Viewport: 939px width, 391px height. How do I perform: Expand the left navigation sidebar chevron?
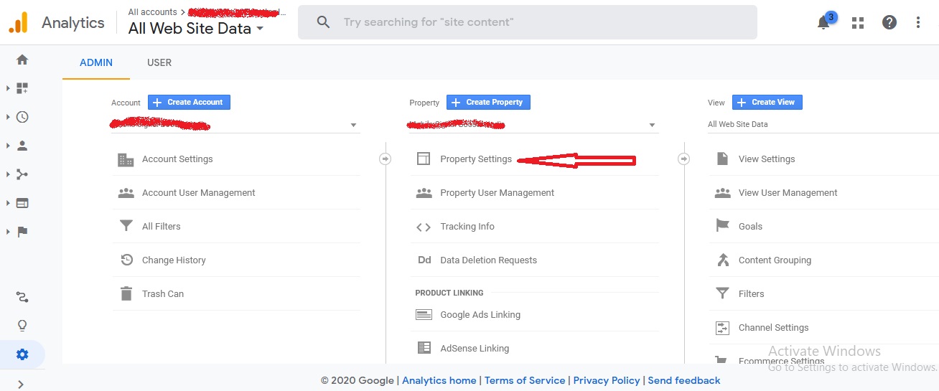click(21, 384)
